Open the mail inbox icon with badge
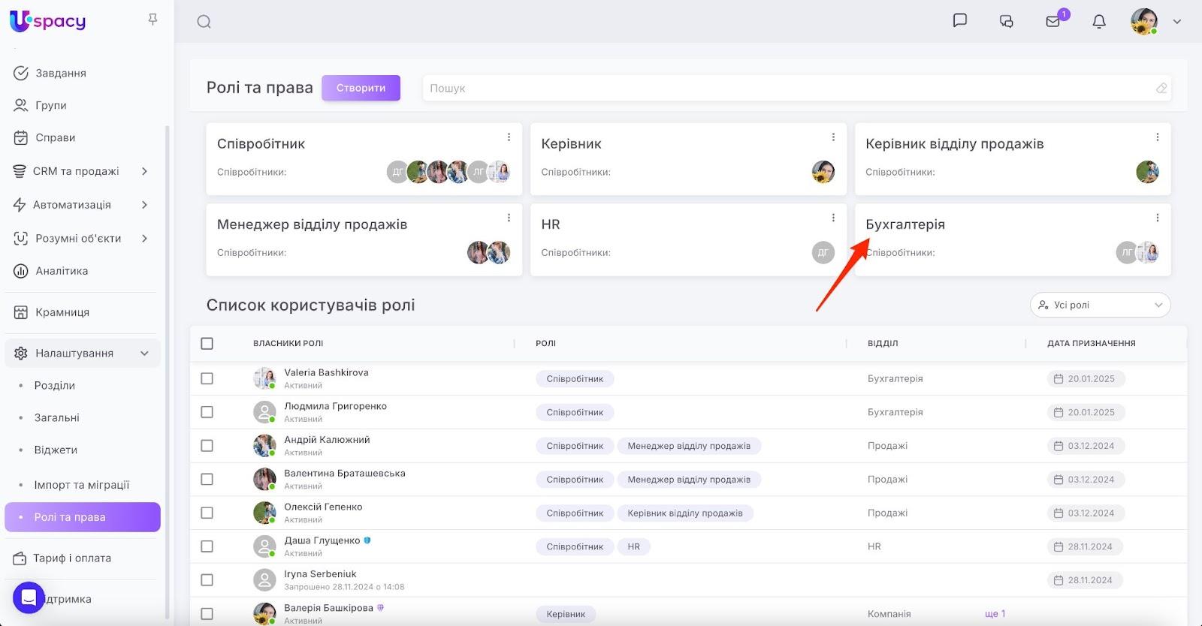This screenshot has height=626, width=1202. point(1053,21)
